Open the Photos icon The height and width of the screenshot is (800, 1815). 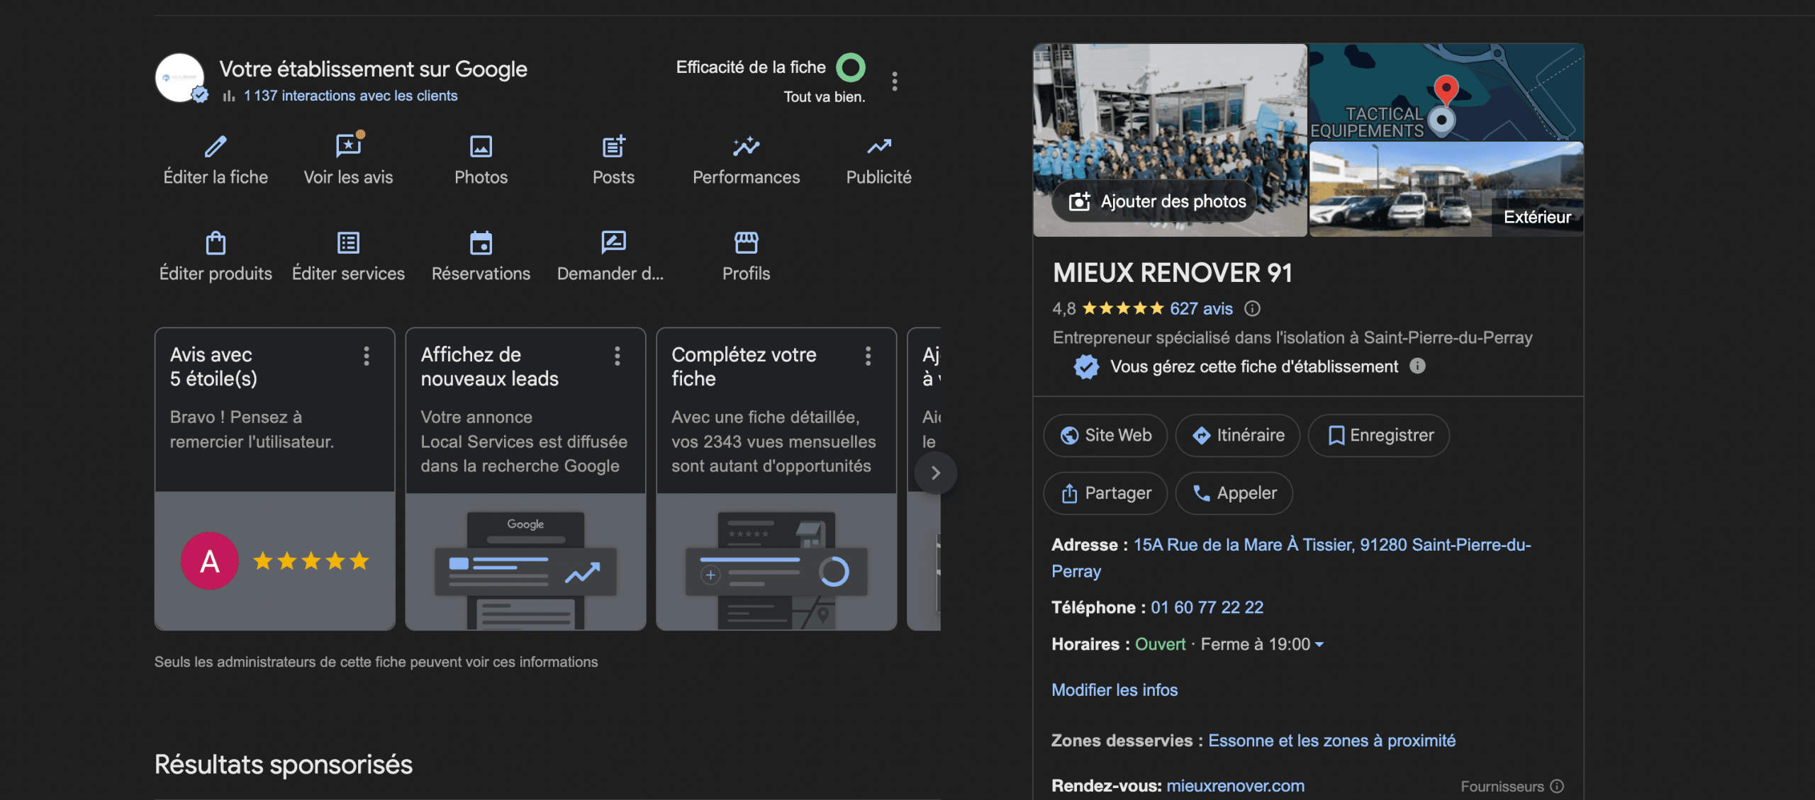click(x=481, y=147)
